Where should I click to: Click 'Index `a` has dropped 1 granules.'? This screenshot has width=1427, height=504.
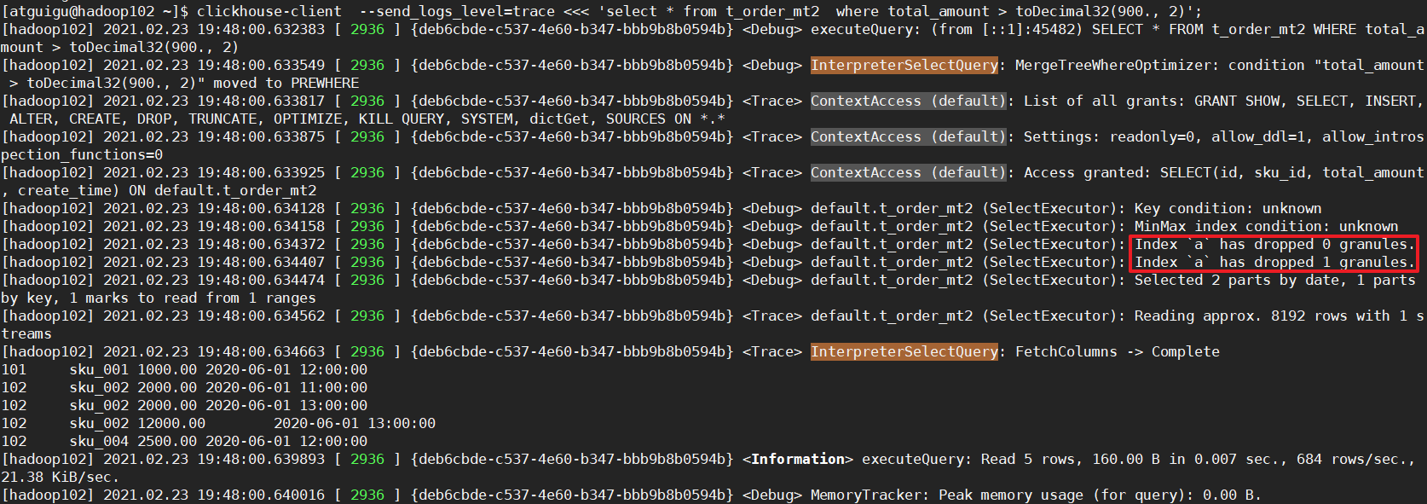(1275, 262)
